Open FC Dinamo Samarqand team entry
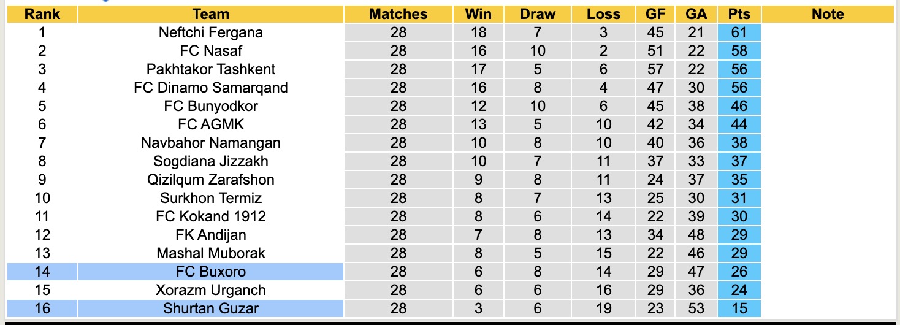Screen dimensions: 900x325 [x=210, y=88]
